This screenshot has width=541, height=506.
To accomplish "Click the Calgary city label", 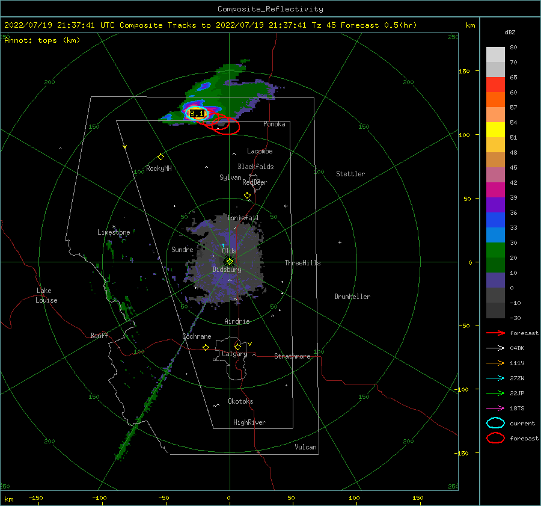I will [x=234, y=354].
